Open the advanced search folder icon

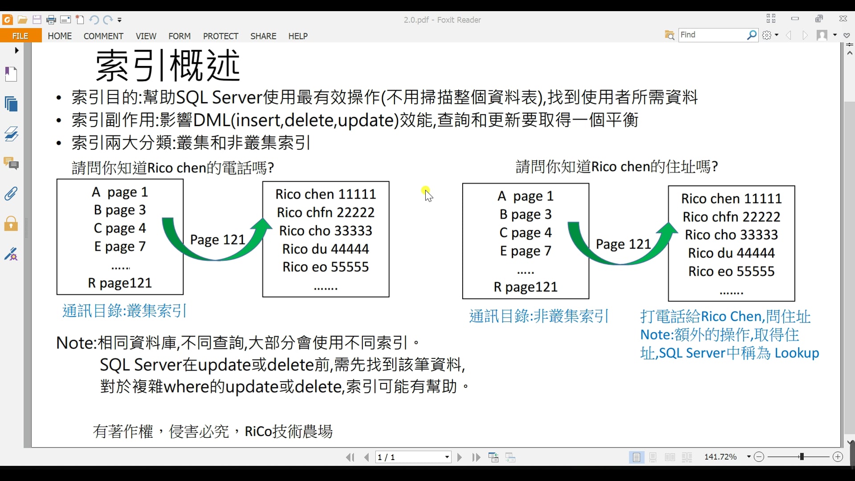(x=669, y=35)
